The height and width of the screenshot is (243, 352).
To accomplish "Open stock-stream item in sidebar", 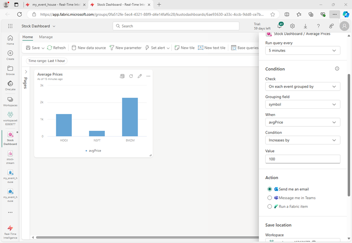I will click(x=10, y=157).
